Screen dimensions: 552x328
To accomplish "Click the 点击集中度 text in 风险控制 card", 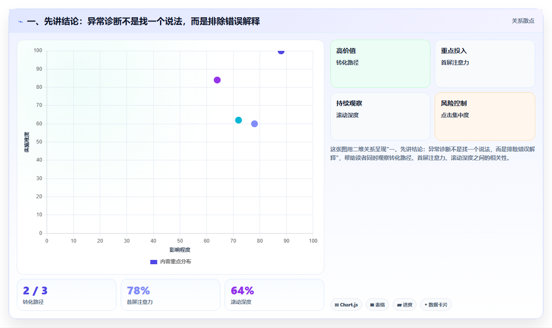I will pyautogui.click(x=455, y=115).
